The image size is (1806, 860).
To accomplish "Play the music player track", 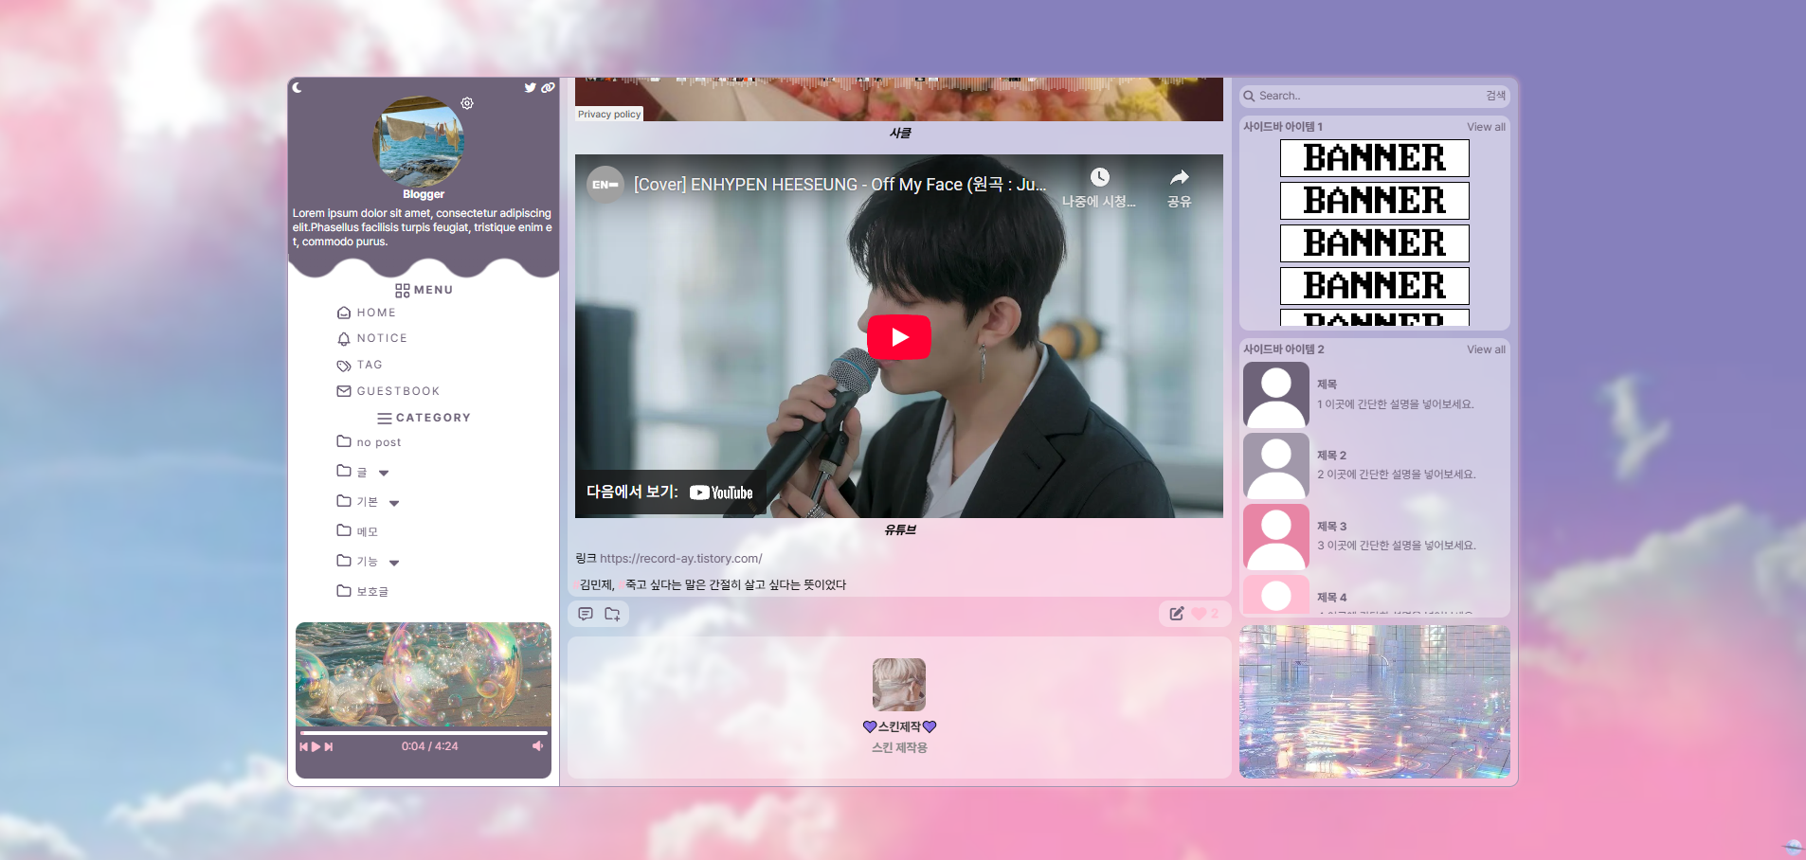I will (316, 746).
